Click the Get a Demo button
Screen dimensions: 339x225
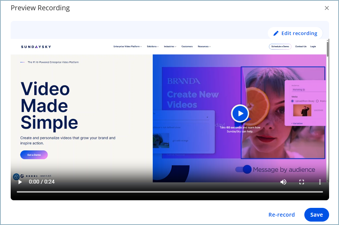pyautogui.click(x=34, y=155)
